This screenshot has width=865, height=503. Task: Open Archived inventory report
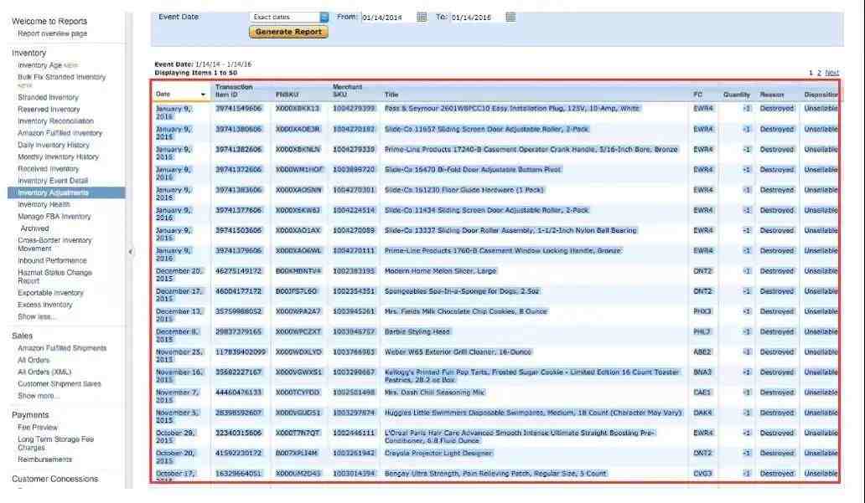click(34, 228)
